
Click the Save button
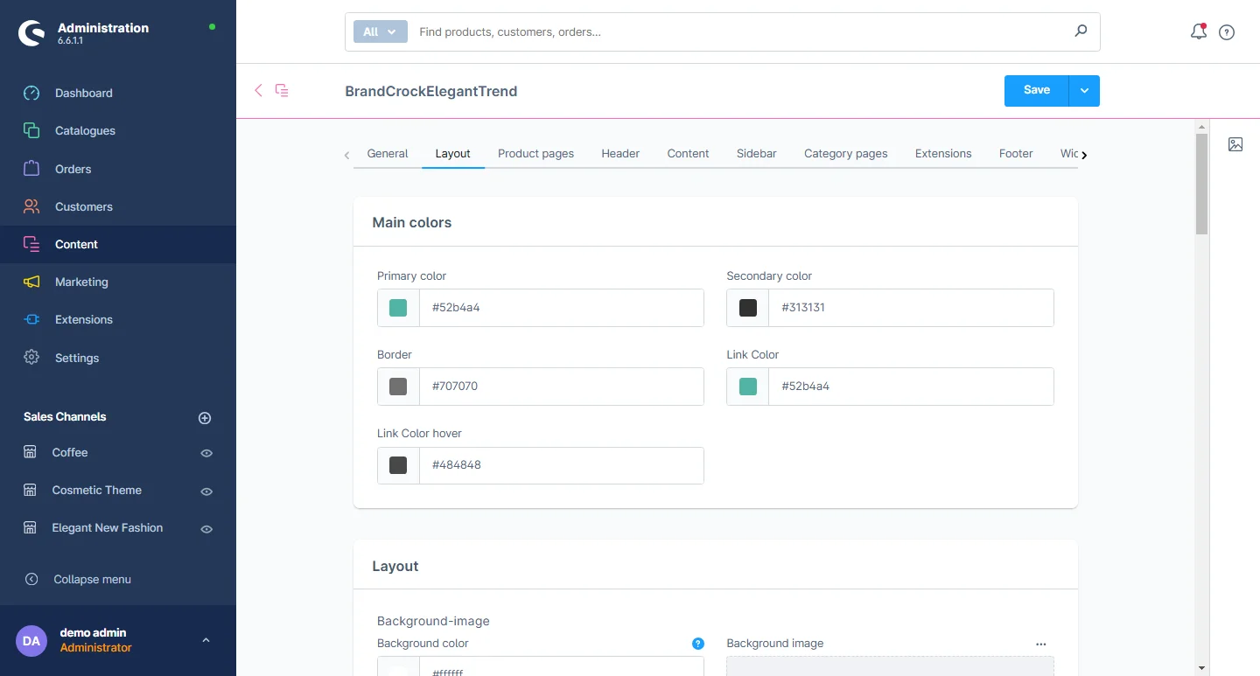(x=1036, y=90)
